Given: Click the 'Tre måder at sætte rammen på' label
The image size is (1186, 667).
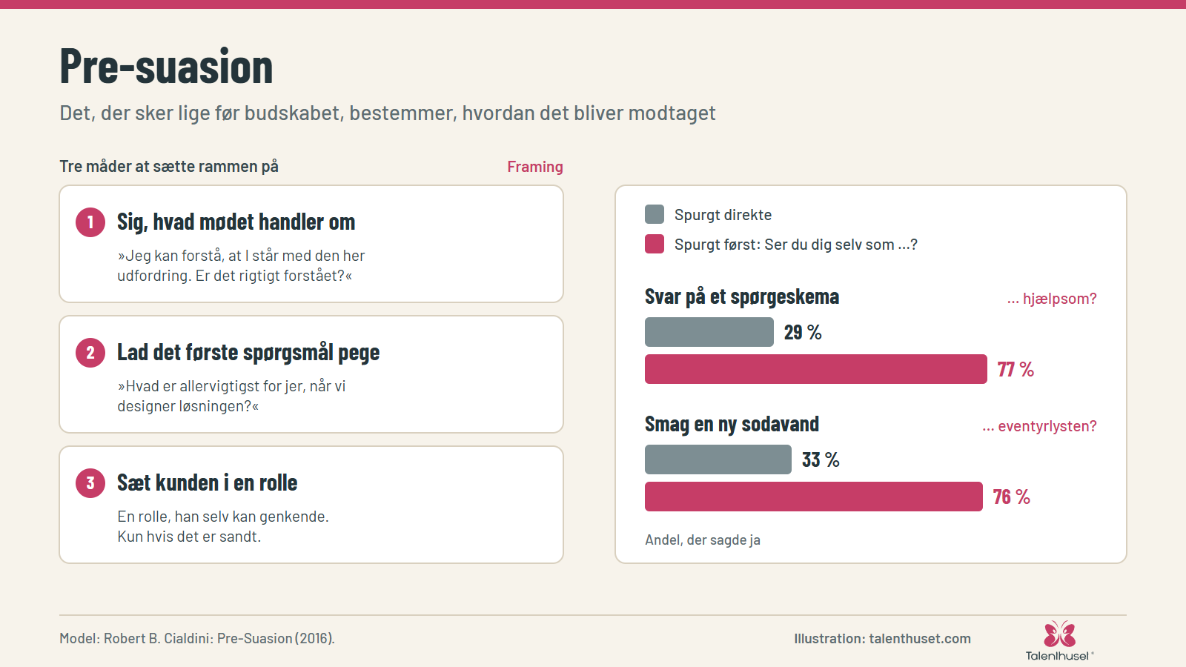Looking at the screenshot, I should coord(169,166).
